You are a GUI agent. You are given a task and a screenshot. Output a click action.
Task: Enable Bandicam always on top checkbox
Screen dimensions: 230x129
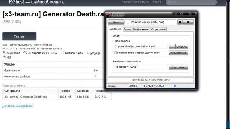click(115, 53)
